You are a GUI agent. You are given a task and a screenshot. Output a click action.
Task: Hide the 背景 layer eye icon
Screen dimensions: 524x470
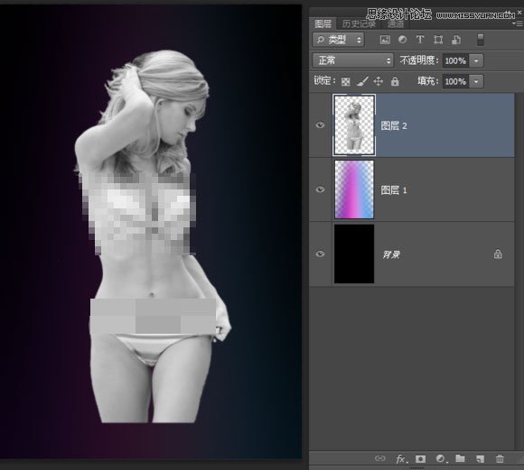click(x=320, y=254)
